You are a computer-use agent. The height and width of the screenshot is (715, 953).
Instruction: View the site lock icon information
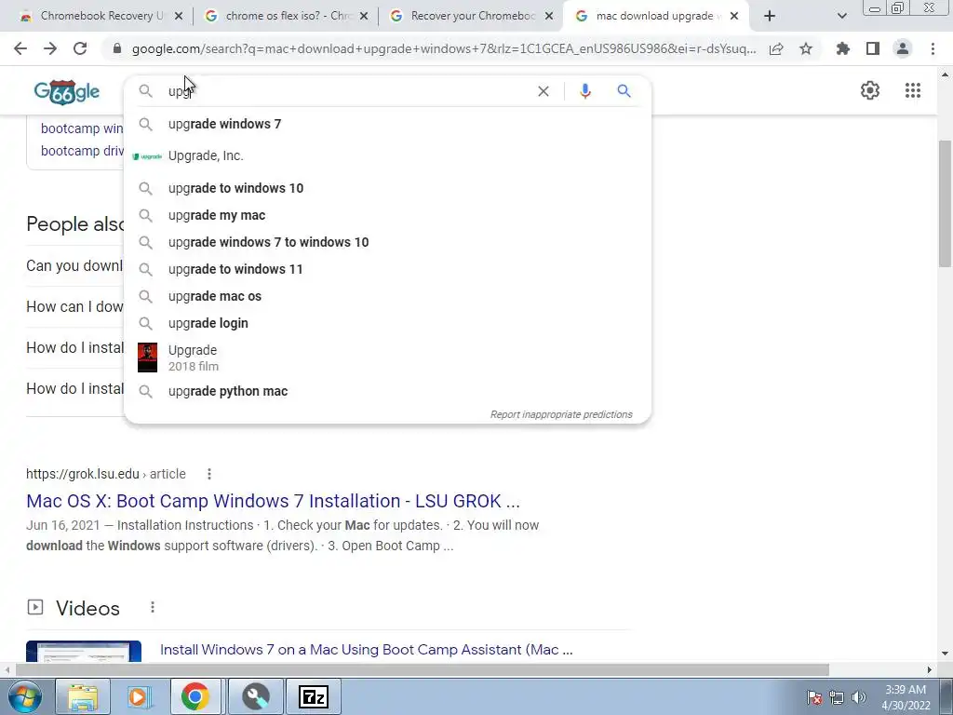pyautogui.click(x=117, y=48)
